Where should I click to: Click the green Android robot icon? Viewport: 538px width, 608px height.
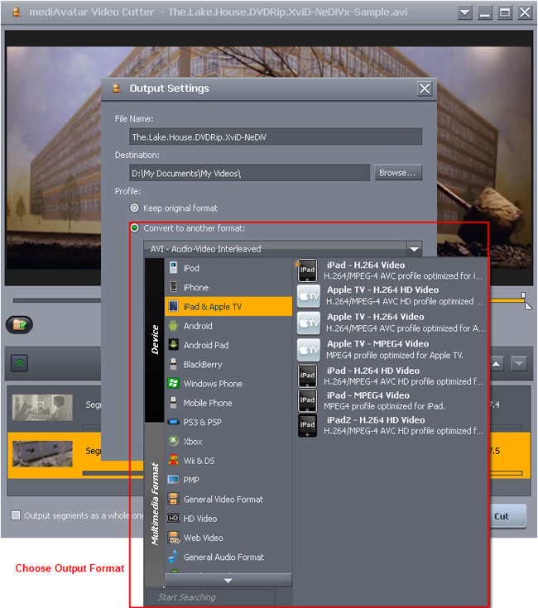pos(173,326)
